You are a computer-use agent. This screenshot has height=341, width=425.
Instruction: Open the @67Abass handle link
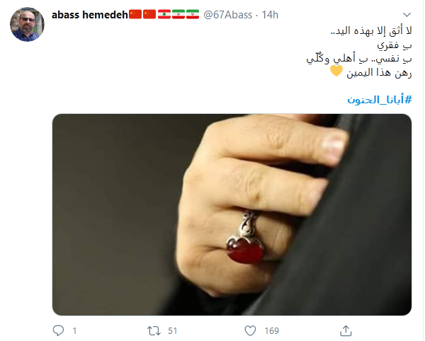227,15
